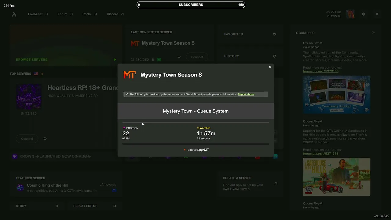Open the forum.cfx.re/t/5371288 link

point(321,153)
